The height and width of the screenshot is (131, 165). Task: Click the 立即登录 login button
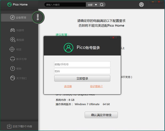[82, 78]
